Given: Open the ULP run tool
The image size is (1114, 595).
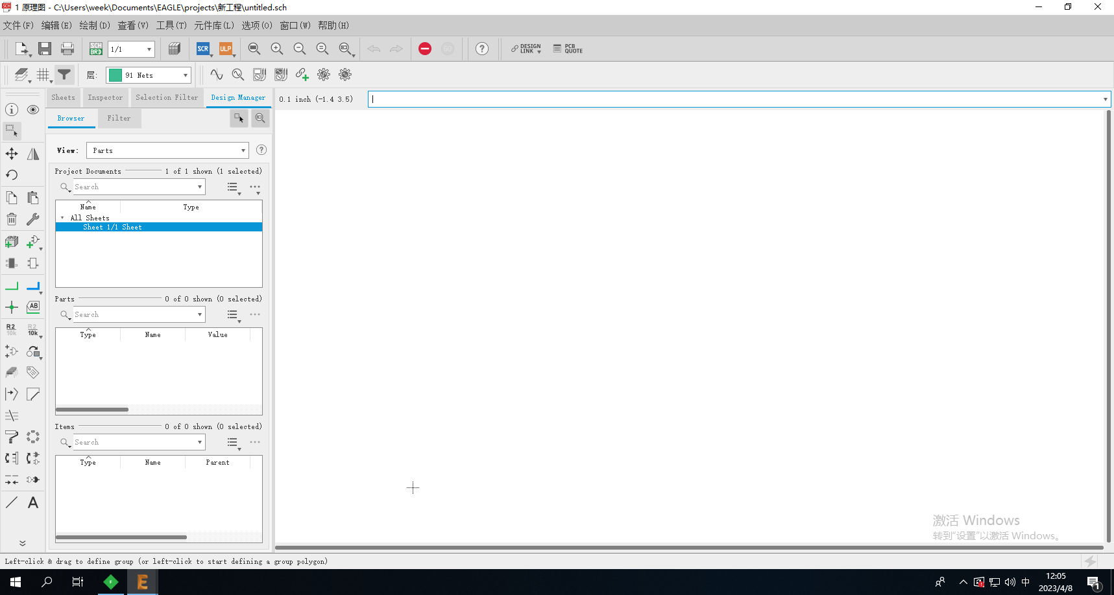Looking at the screenshot, I should coord(226,49).
